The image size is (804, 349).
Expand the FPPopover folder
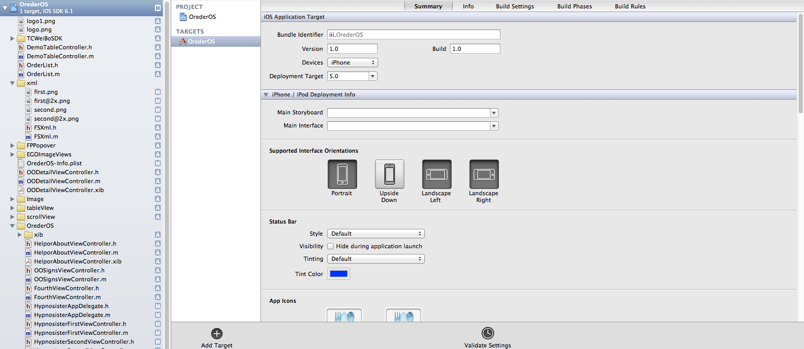(13, 145)
